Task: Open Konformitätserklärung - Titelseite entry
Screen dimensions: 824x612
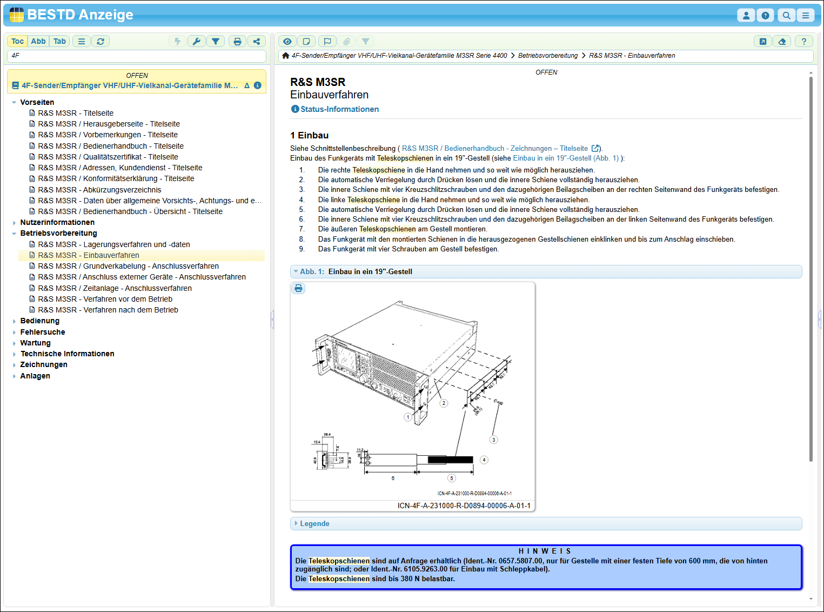Action: click(x=116, y=178)
